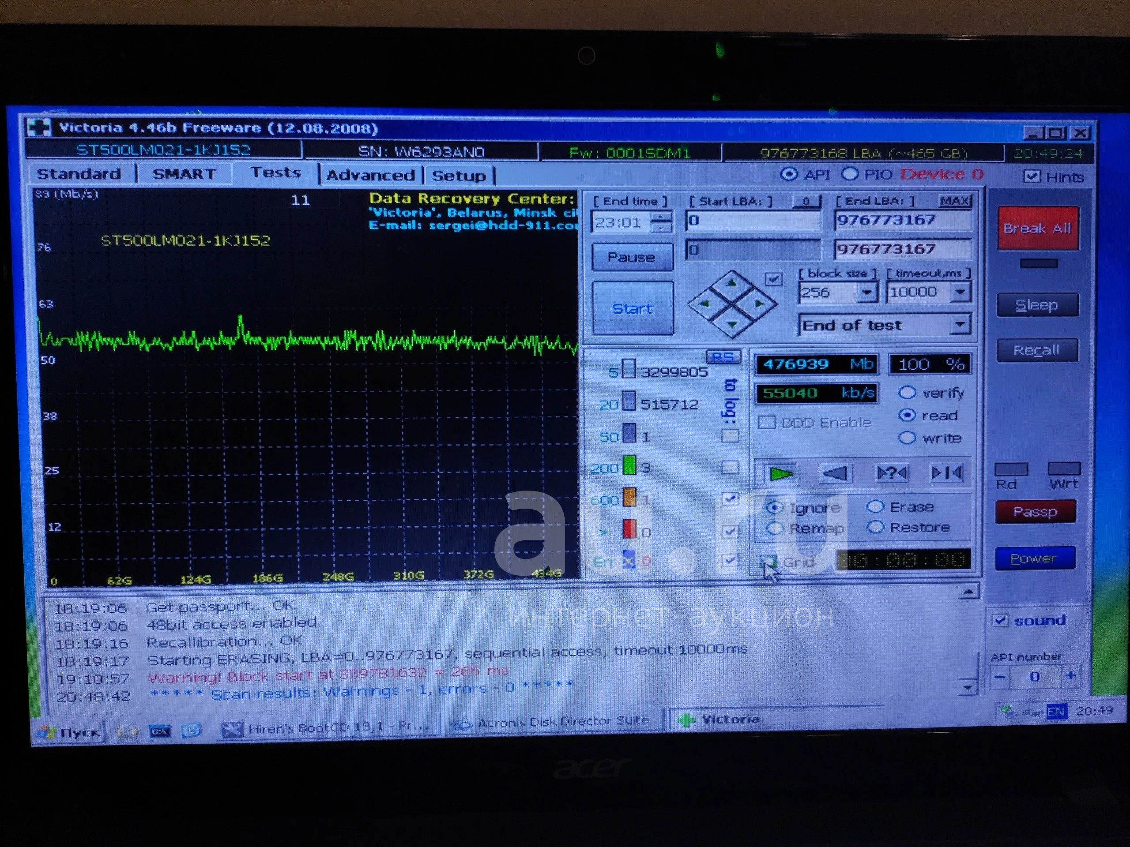Click the Wrt indicator lamp
The height and width of the screenshot is (847, 1130).
coord(1064,468)
